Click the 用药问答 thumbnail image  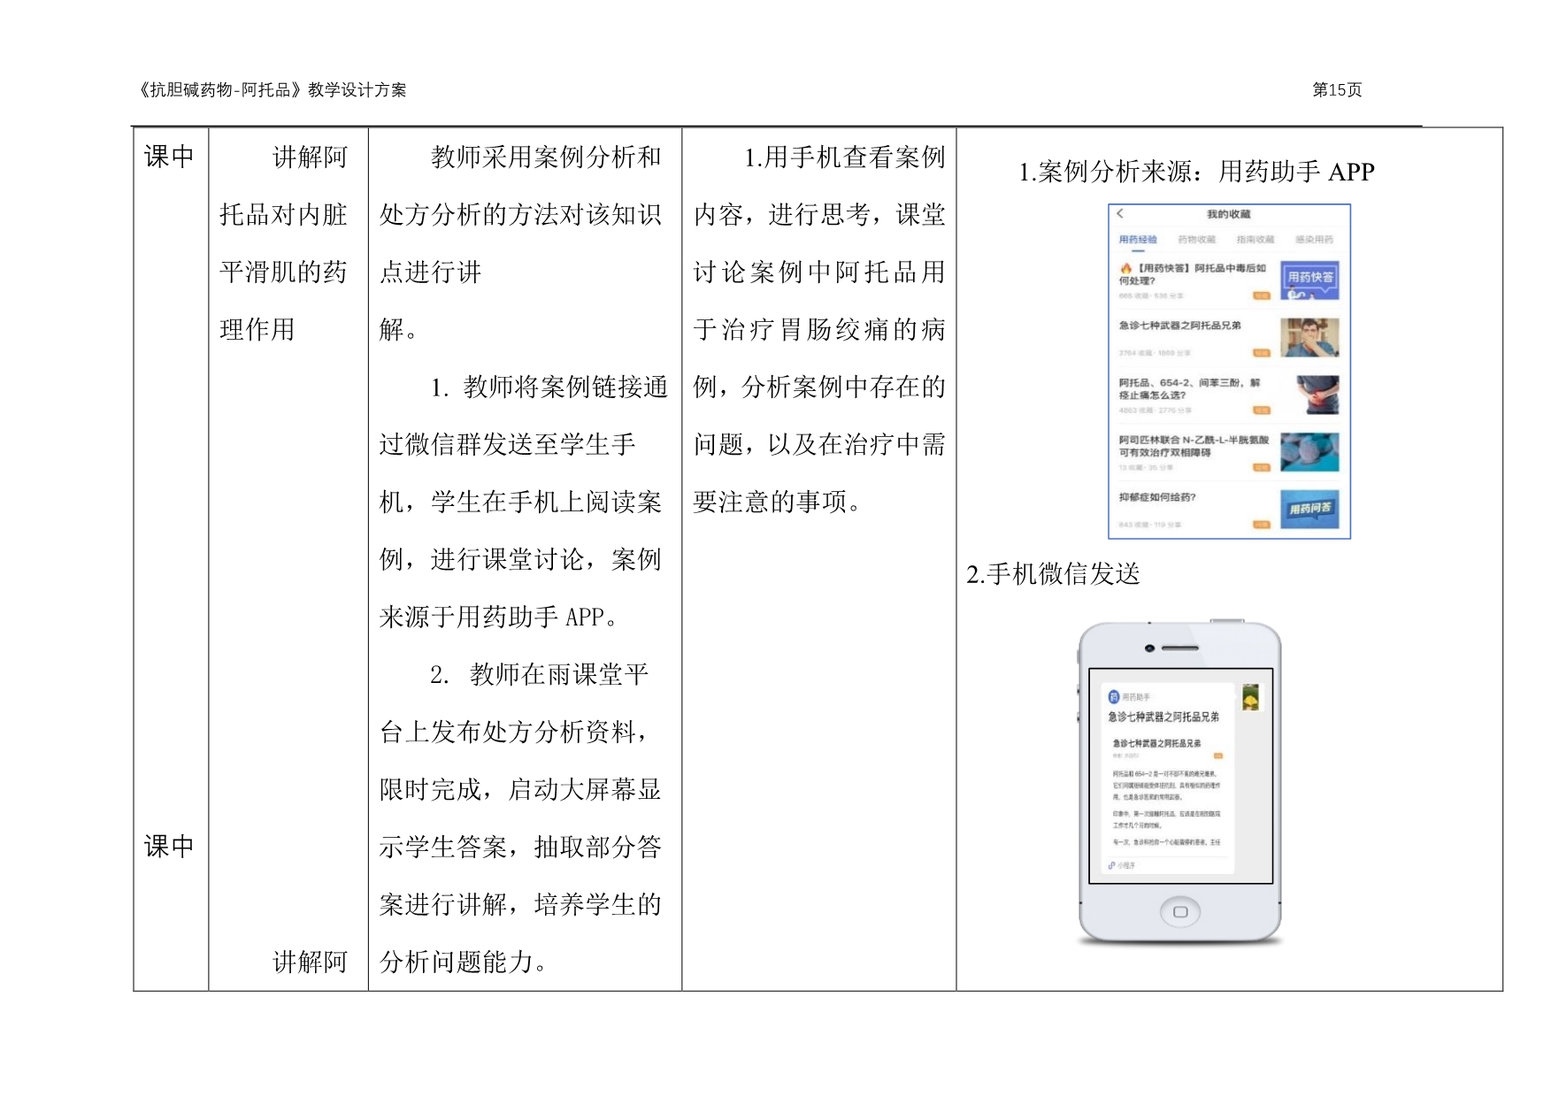pyautogui.click(x=1309, y=509)
